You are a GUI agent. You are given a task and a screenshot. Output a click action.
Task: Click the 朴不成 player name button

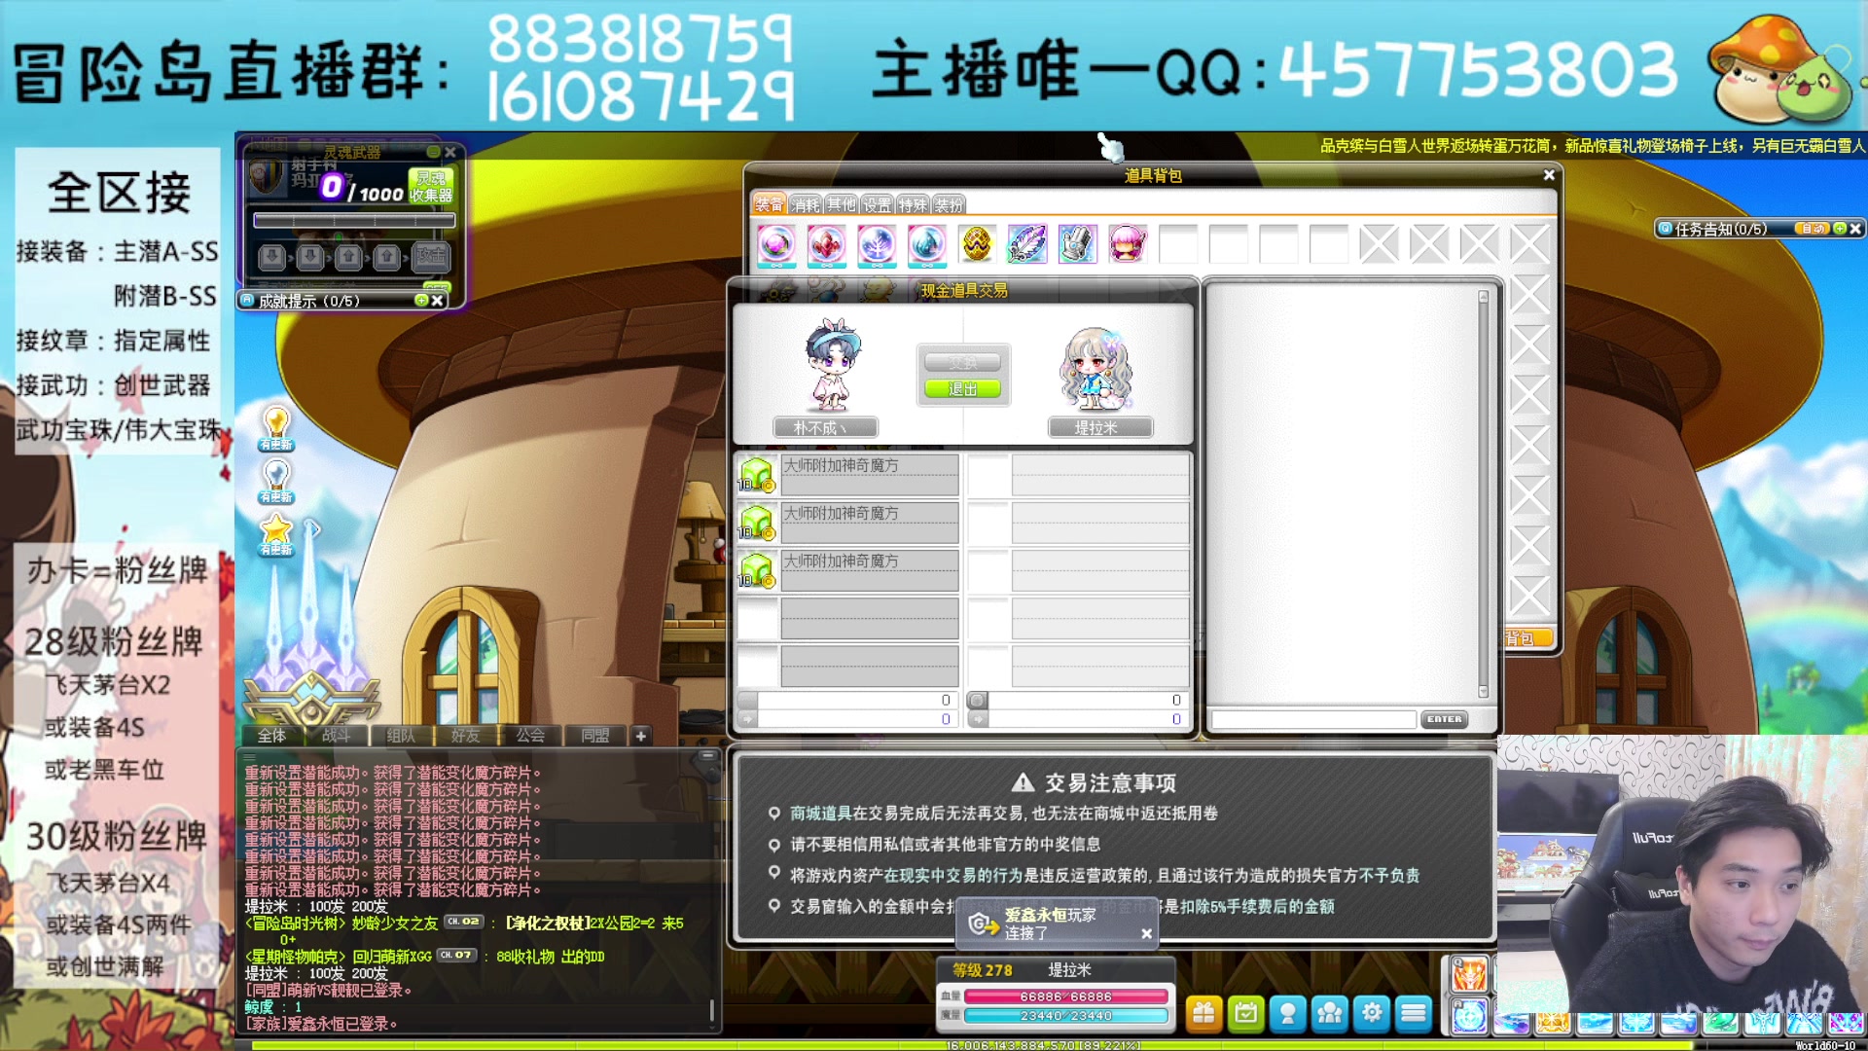[825, 427]
